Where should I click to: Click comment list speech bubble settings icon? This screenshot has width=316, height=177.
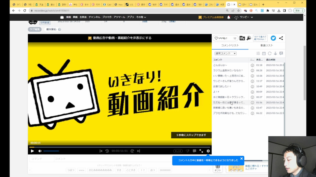tap(281, 53)
